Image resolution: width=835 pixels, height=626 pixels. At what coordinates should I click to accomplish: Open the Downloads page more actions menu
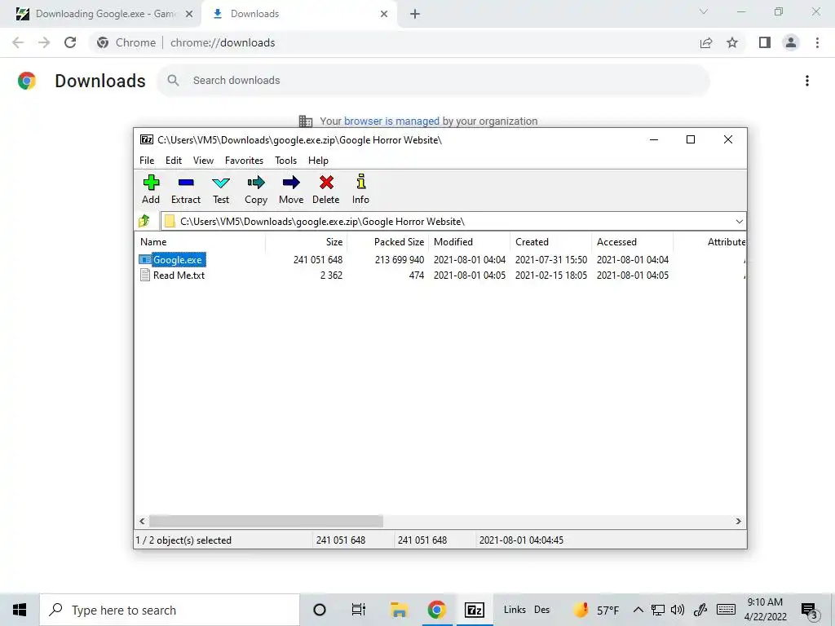(807, 81)
